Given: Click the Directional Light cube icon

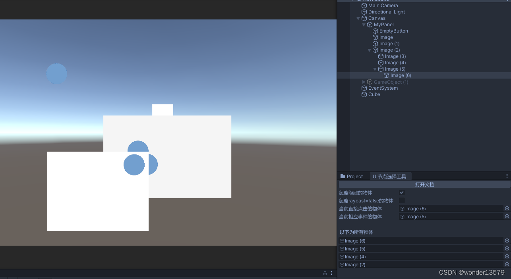Looking at the screenshot, I should point(364,12).
